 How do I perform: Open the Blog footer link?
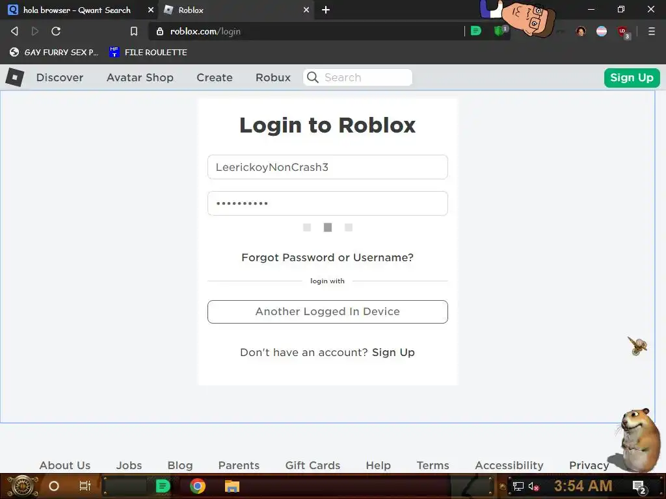pos(180,465)
